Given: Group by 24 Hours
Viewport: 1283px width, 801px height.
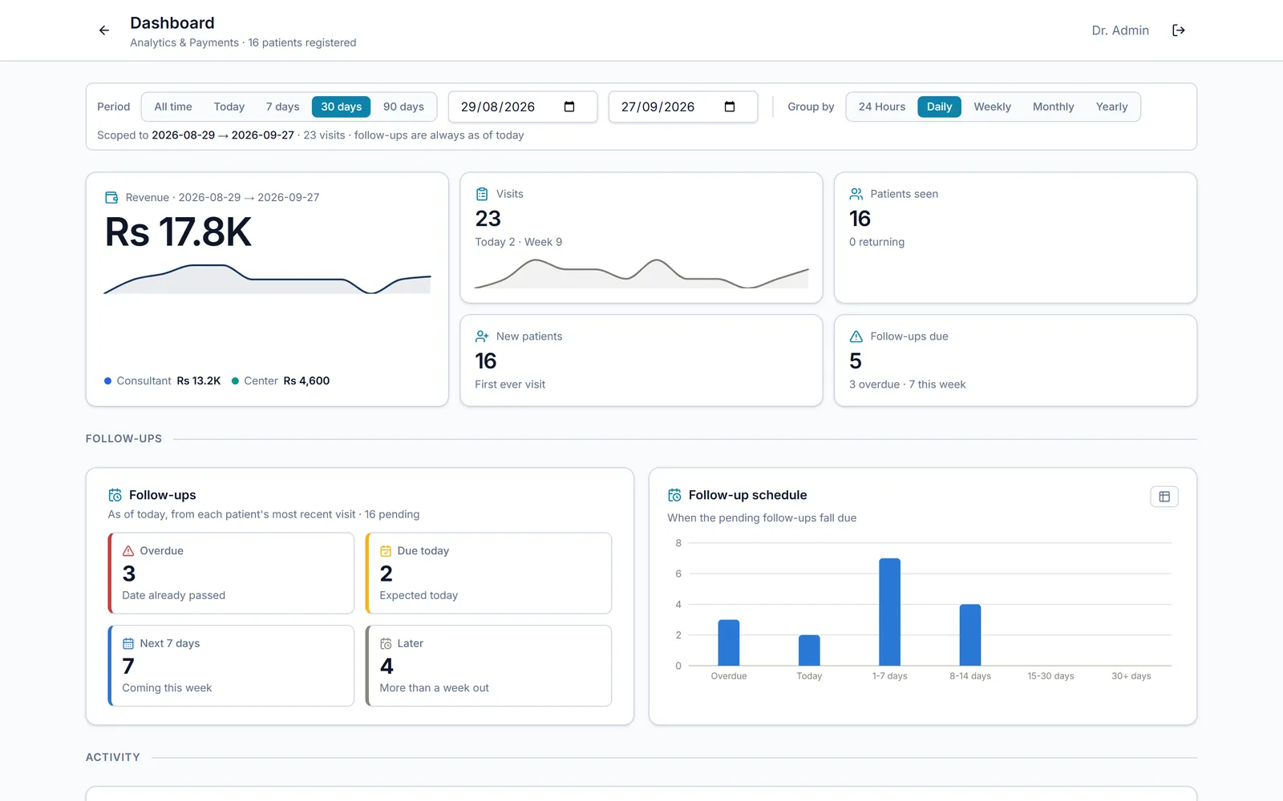Looking at the screenshot, I should [x=882, y=107].
